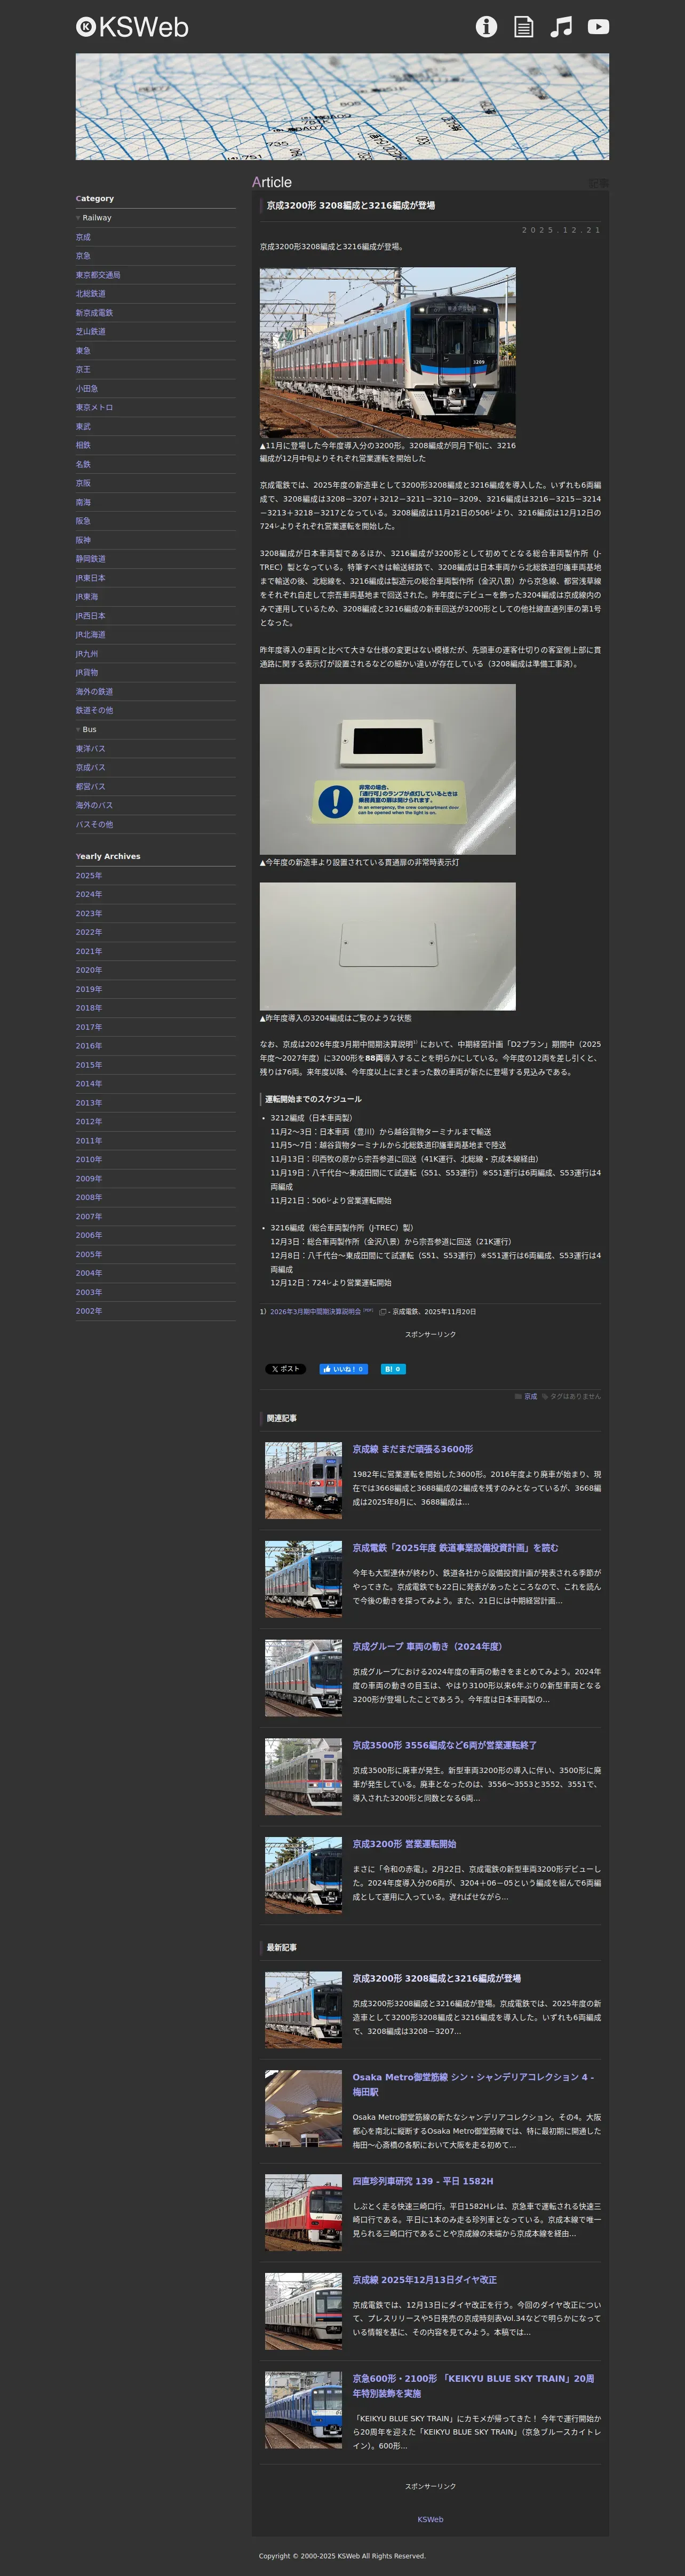Open related article 京成電鉄 2025年度 鉄道事業設備投資計画

(455, 1548)
